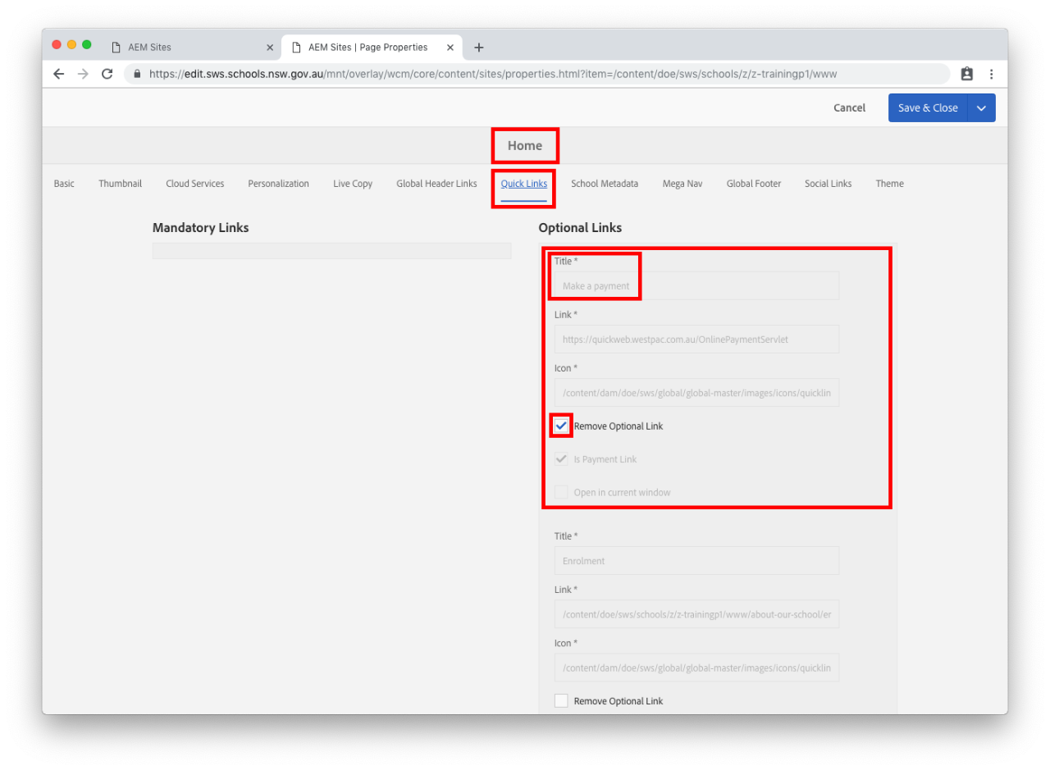The width and height of the screenshot is (1050, 770).
Task: Open the Global Footer tab
Action: [754, 184]
